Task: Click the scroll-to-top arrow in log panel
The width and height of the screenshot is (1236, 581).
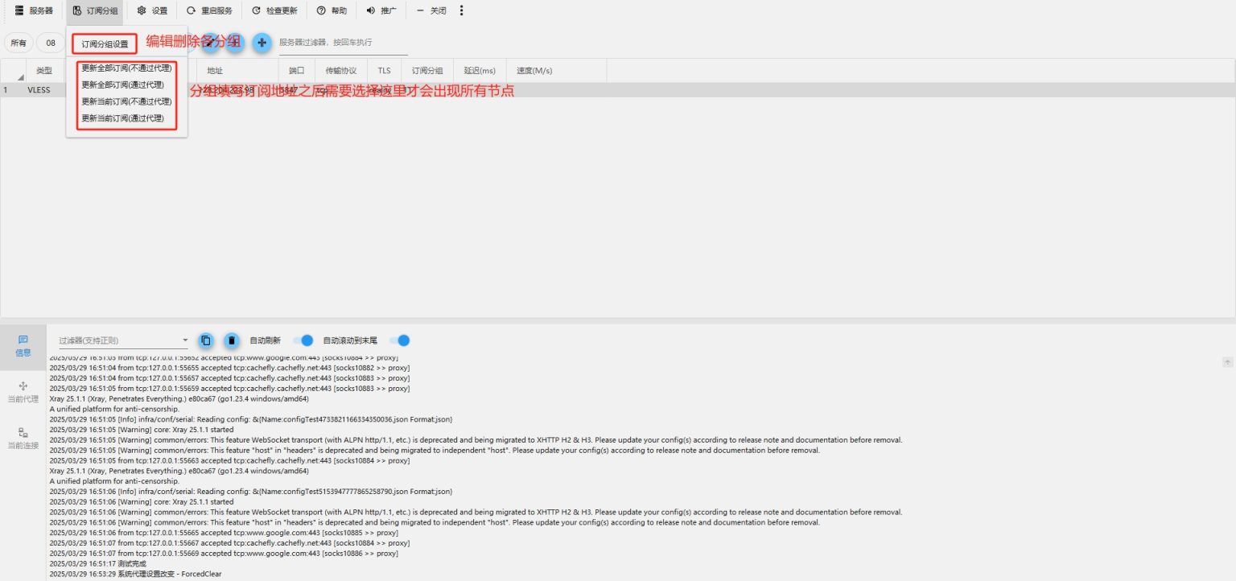Action: coord(1227,363)
